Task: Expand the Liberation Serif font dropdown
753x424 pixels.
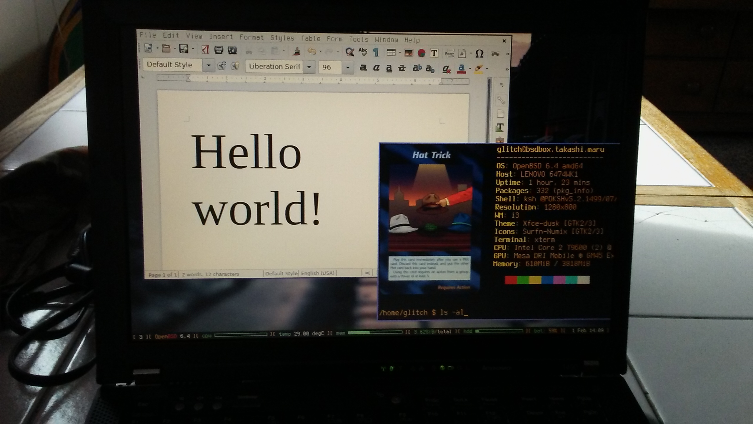Action: point(309,67)
